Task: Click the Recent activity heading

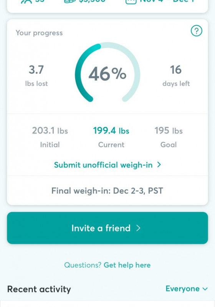Action: (39, 289)
